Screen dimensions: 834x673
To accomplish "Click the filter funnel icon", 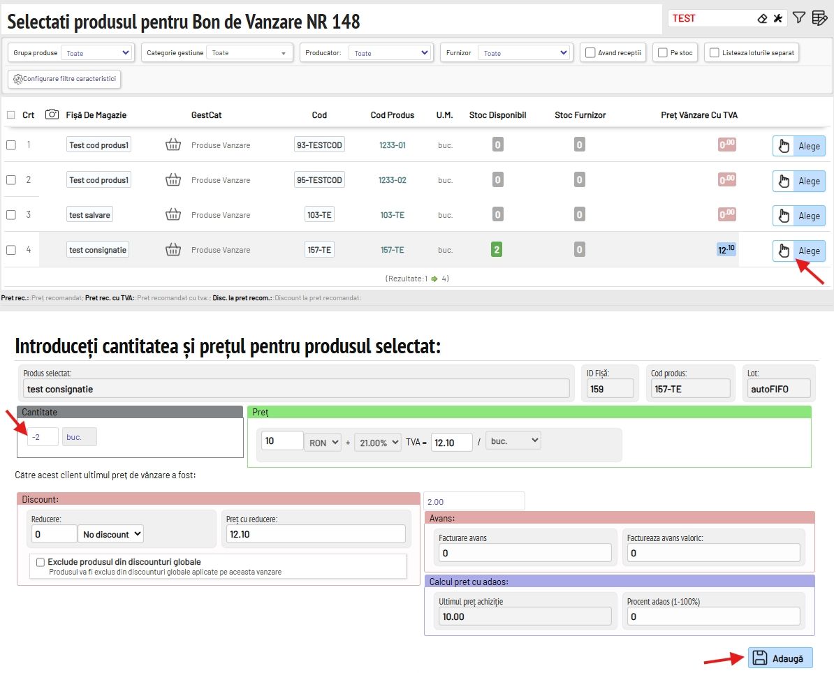I will [x=799, y=18].
